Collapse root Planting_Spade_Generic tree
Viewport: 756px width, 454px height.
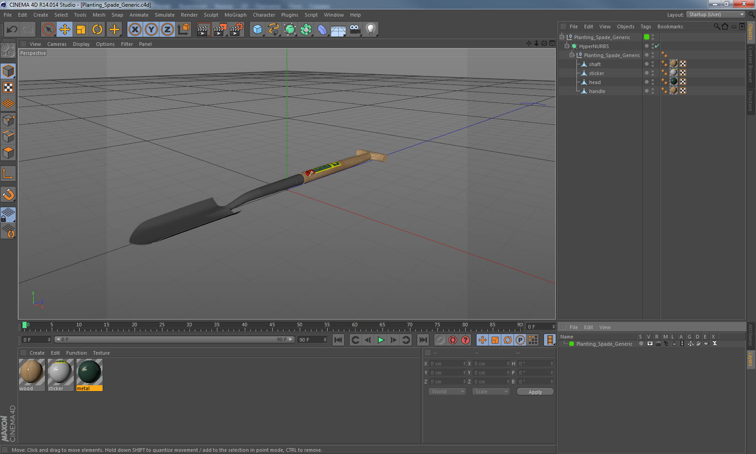click(x=562, y=37)
